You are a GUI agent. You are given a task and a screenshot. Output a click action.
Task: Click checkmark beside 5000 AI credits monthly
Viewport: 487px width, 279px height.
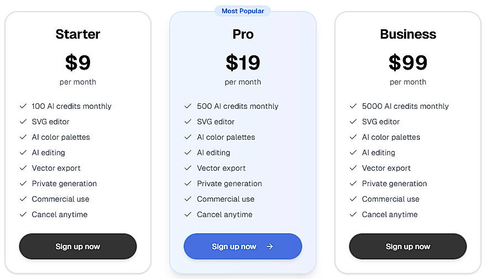353,106
